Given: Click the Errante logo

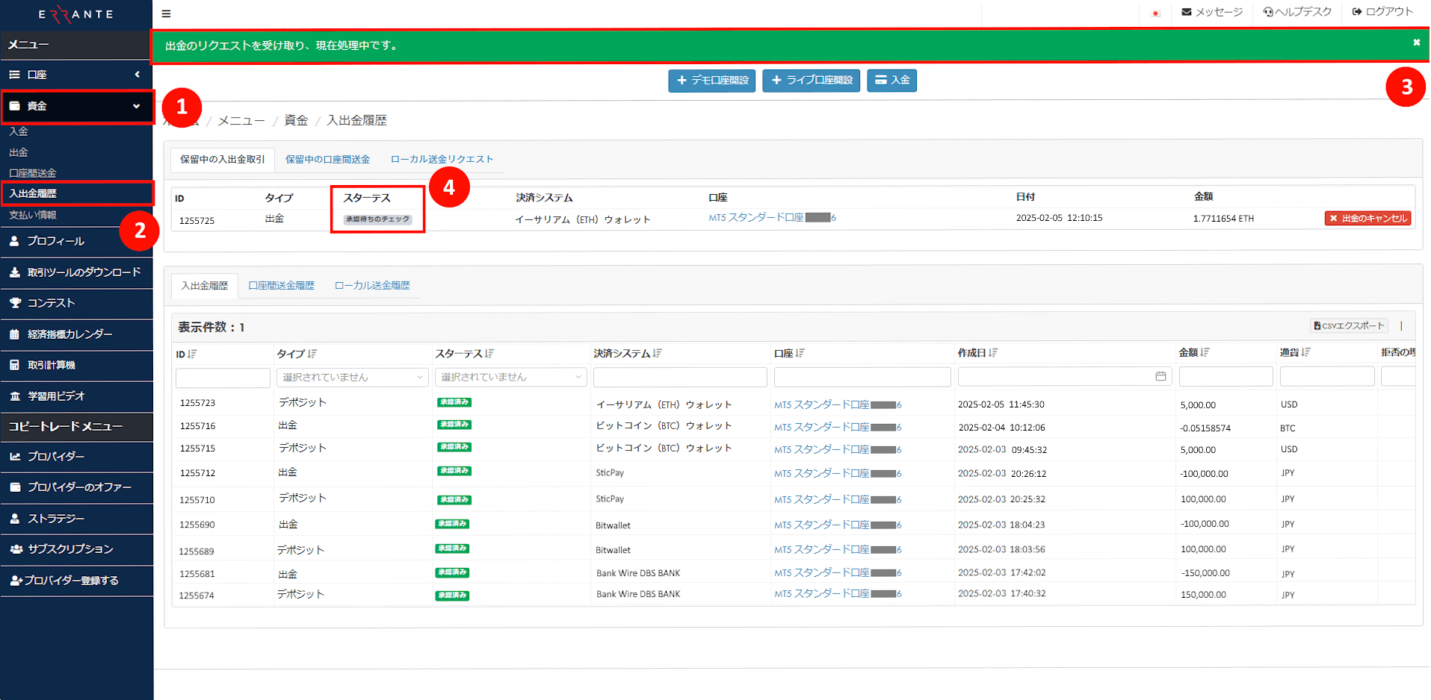Looking at the screenshot, I should (75, 13).
